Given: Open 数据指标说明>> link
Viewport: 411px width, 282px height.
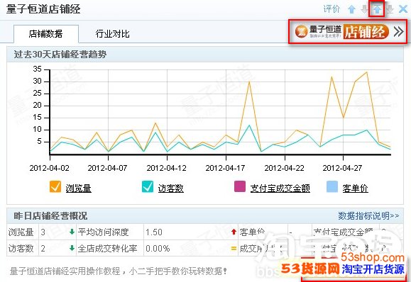Looking at the screenshot, I should pos(368,216).
